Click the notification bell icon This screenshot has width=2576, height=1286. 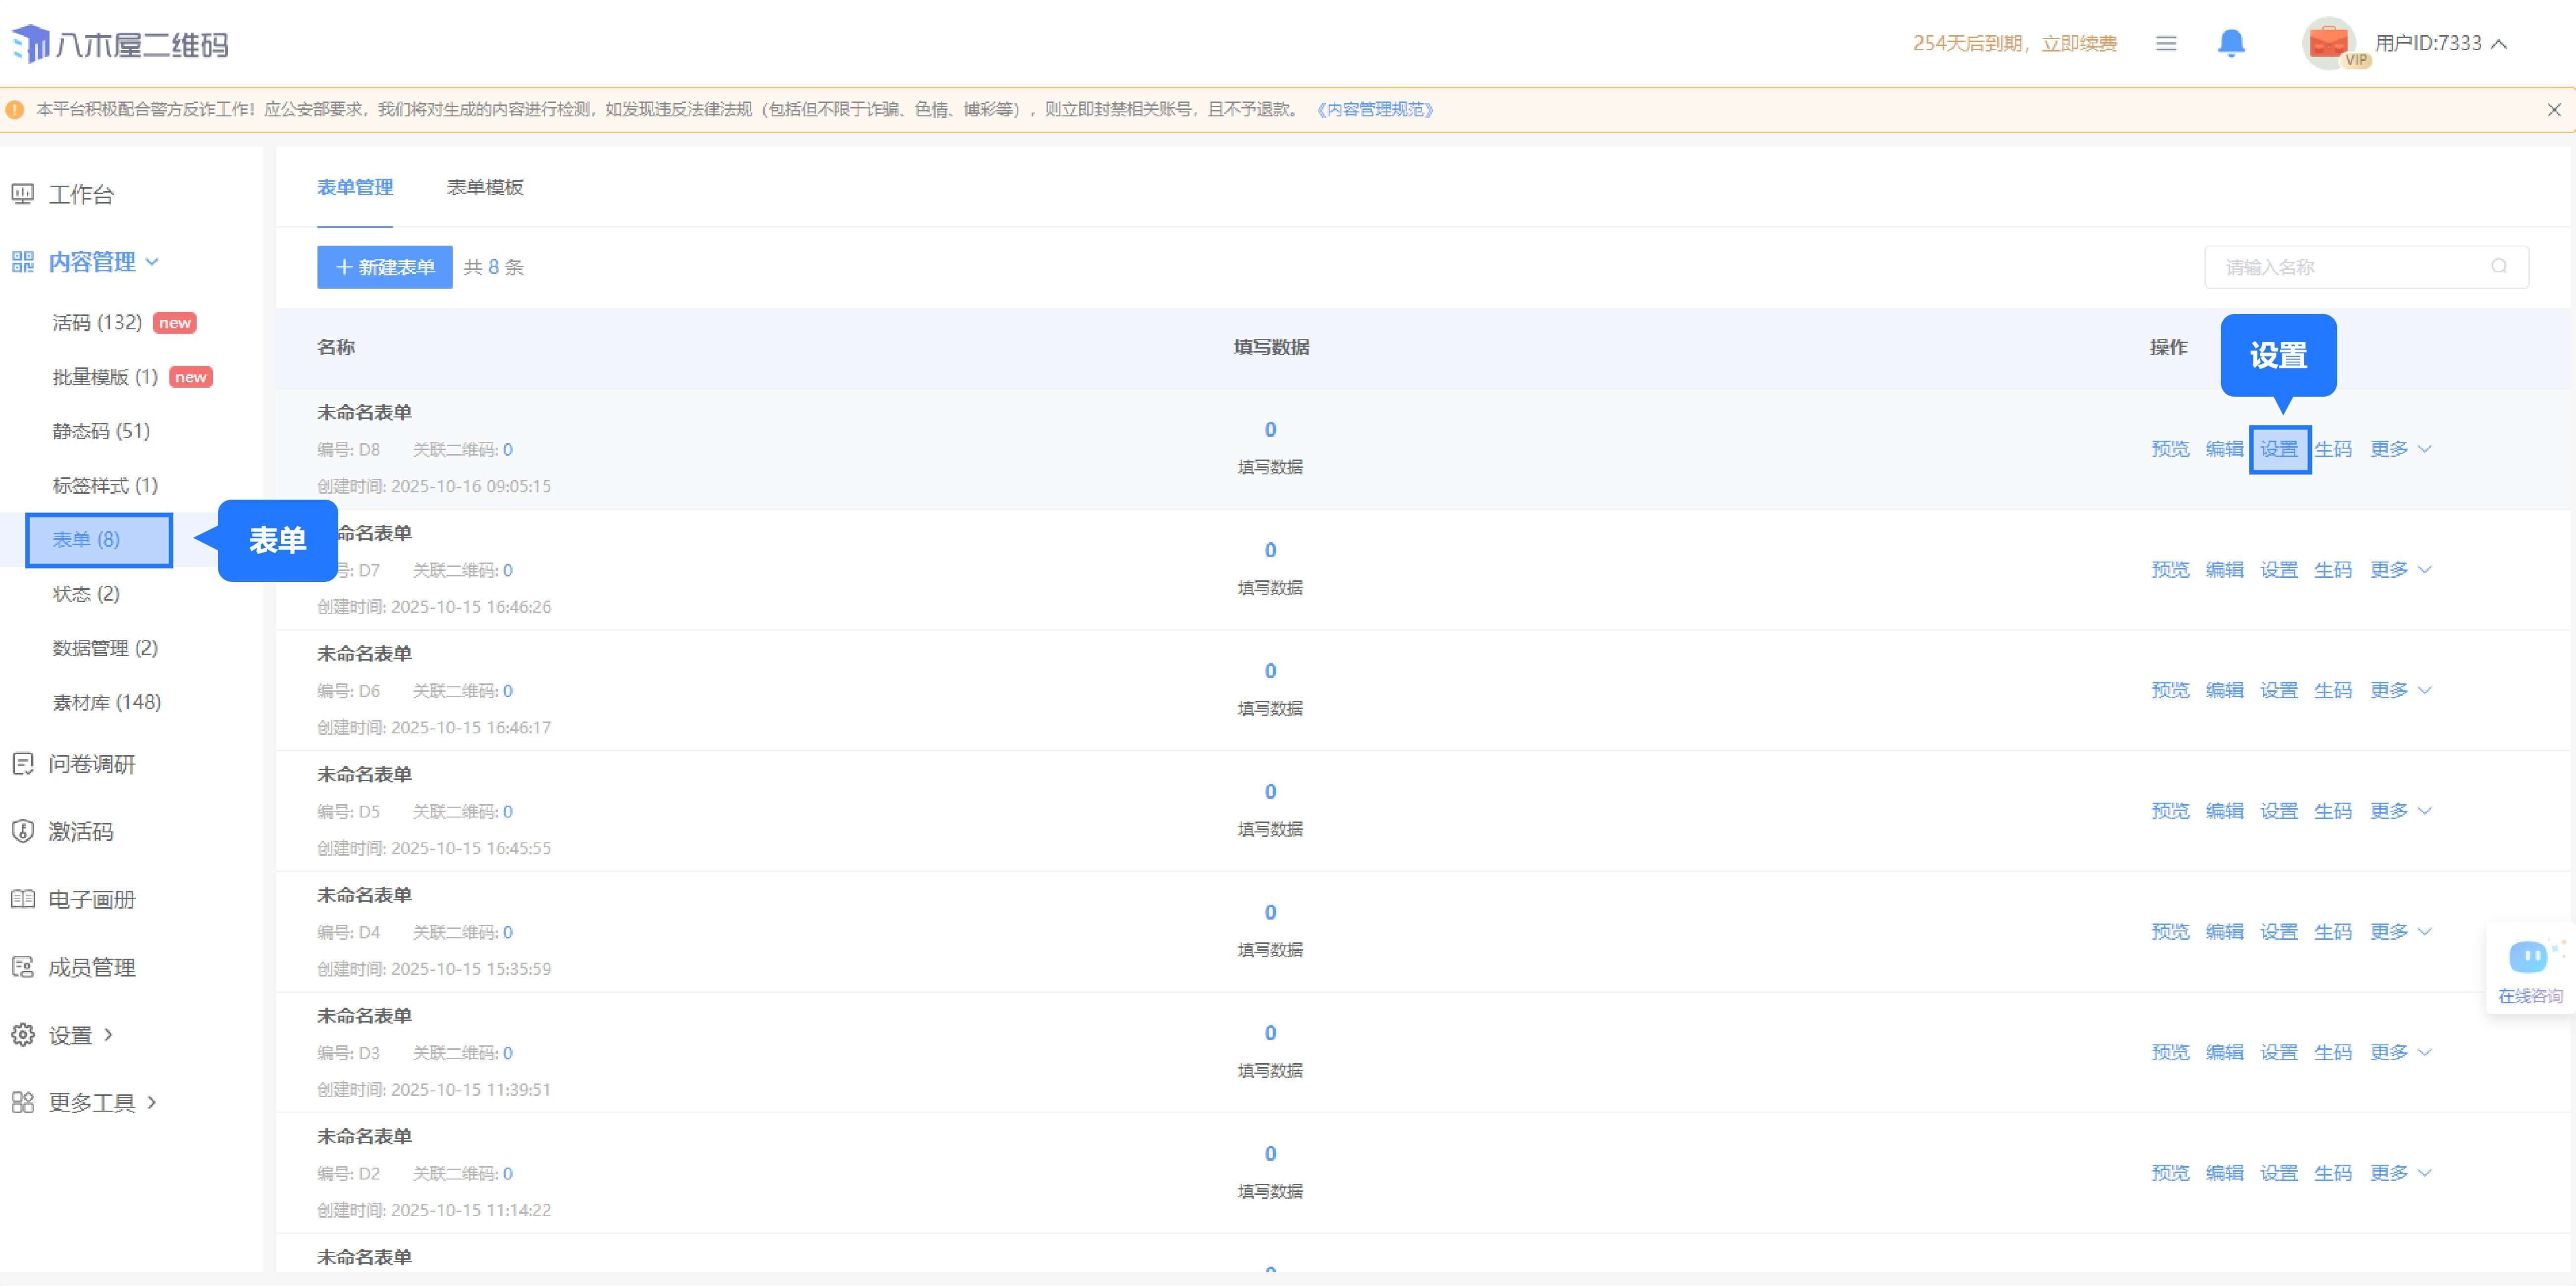pyautogui.click(x=2231, y=43)
